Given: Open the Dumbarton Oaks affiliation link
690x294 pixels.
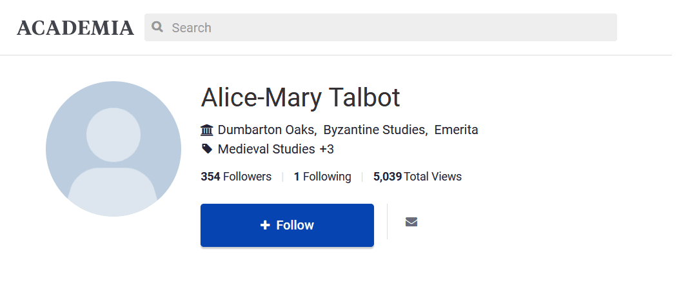Looking at the screenshot, I should 266,130.
